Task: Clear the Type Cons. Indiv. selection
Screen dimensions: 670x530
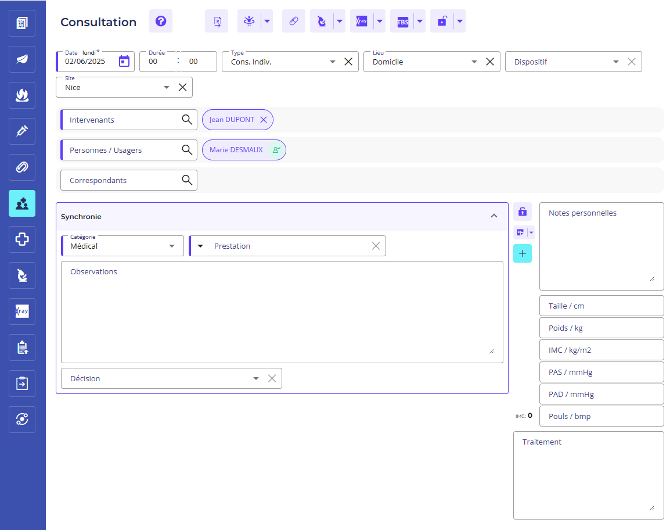Action: [x=348, y=62]
